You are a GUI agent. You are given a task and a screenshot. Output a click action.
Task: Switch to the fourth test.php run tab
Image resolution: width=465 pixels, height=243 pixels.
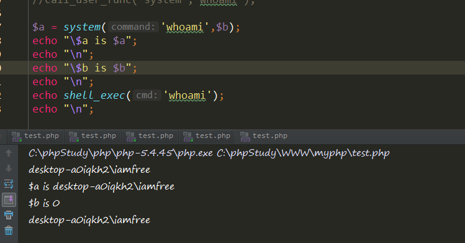click(207, 136)
